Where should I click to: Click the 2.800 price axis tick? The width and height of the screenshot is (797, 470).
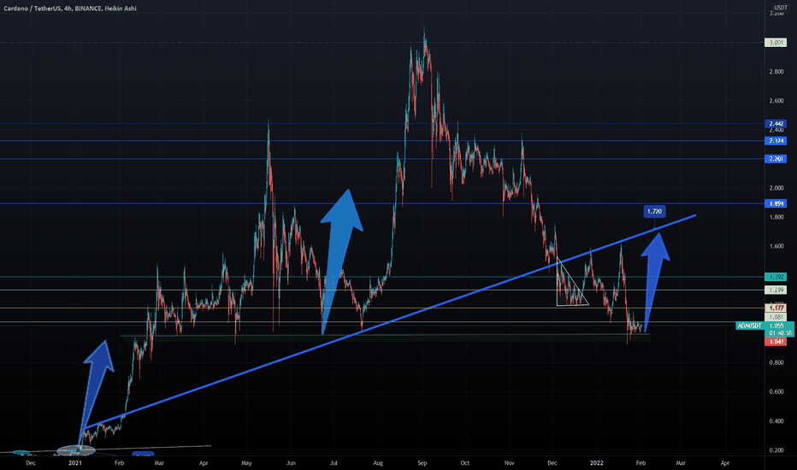pos(776,72)
